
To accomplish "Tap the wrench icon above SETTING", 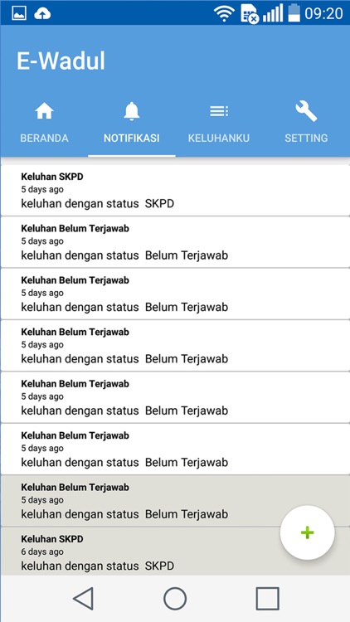I will [x=306, y=111].
